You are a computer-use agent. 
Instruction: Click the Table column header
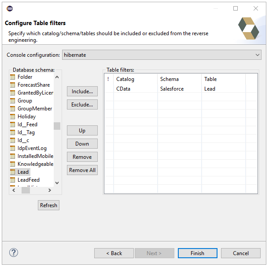click(x=224, y=79)
